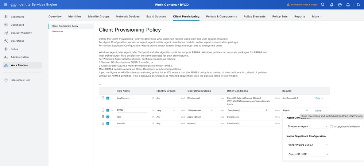The height and width of the screenshot is (166, 364).
Task: Switch to the Ext Id Sources tab
Action: click(156, 16)
